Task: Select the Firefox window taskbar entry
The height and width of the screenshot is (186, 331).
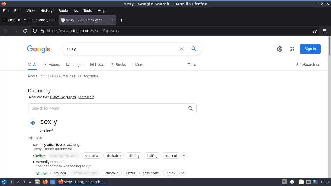Action: pyautogui.click(x=82, y=182)
